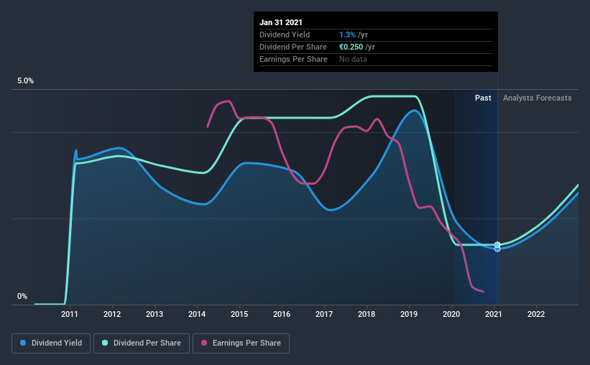Screen dimensions: 590x365
Task: Click the 'Analysts Forecasts' label
Action: coord(538,98)
